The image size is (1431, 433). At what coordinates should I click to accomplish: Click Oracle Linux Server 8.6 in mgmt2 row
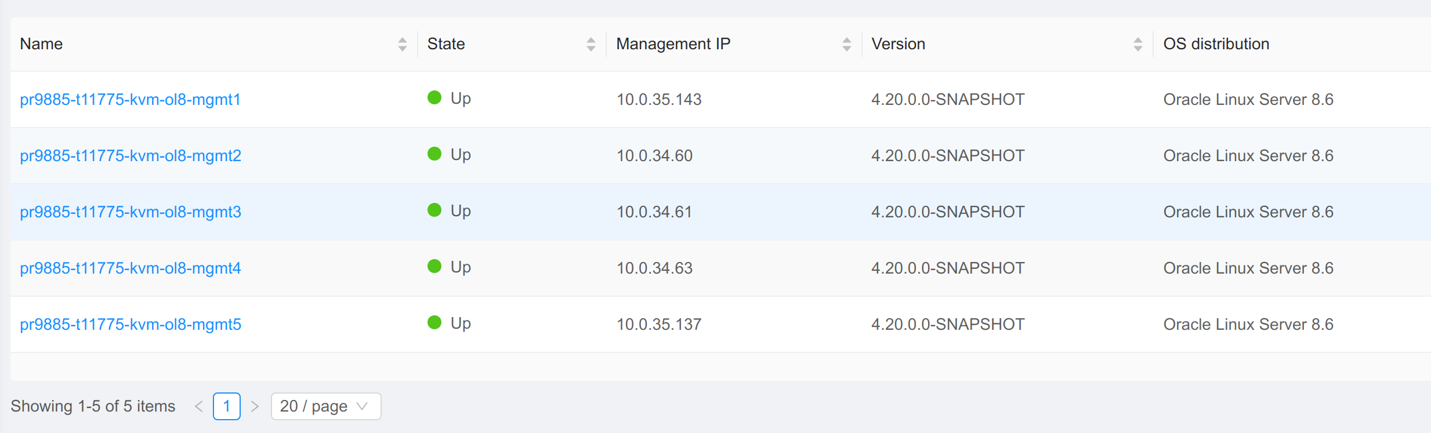tap(1248, 156)
